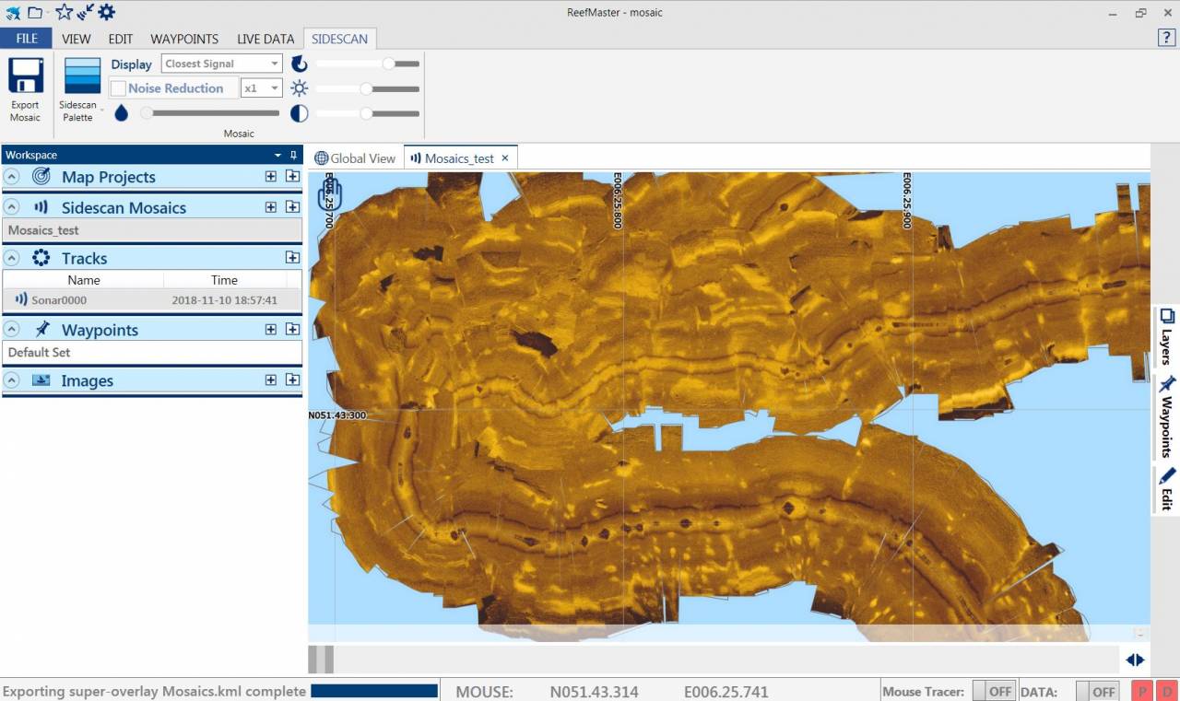Click the FILE menu button

click(x=27, y=39)
